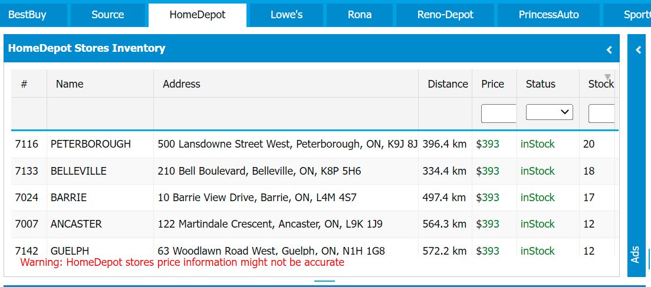Open the Reno-Depot tab
This screenshot has width=651, height=287.
click(x=445, y=15)
